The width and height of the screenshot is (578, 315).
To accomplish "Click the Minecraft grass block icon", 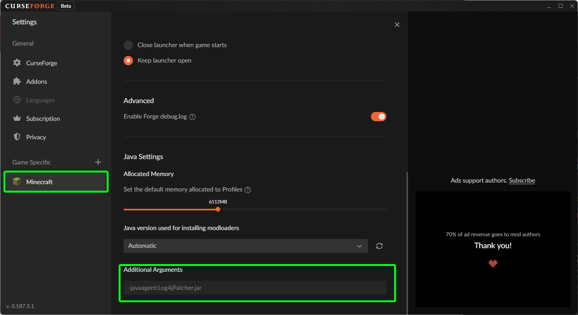I will [x=17, y=181].
